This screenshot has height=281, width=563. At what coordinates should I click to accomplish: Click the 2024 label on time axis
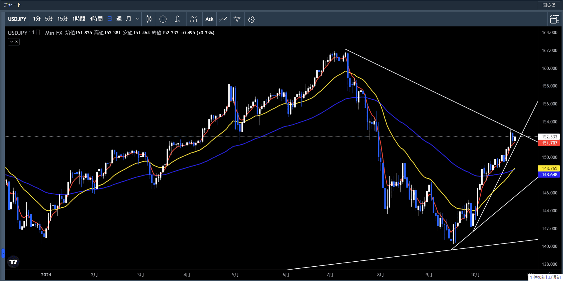pos(46,275)
